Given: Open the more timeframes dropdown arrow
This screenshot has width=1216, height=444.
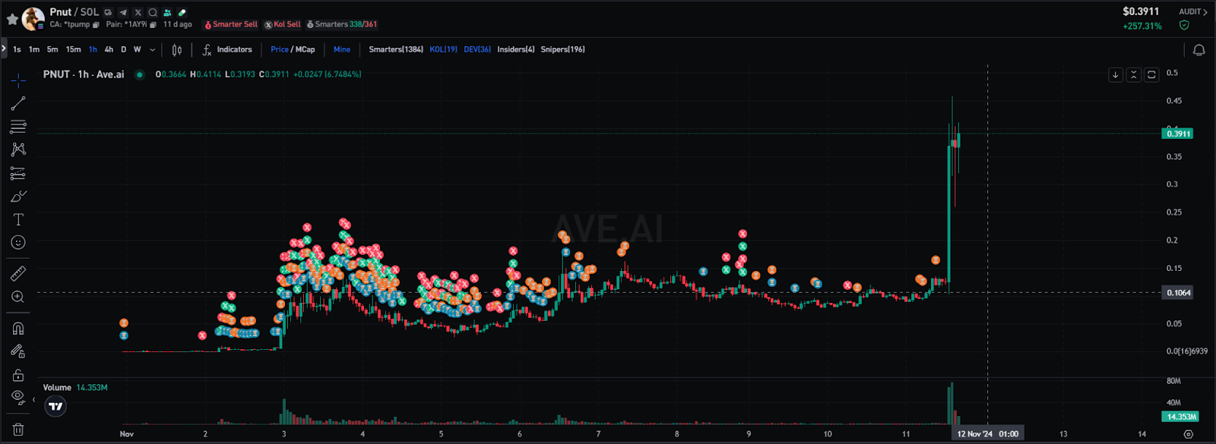Looking at the screenshot, I should click(x=153, y=50).
